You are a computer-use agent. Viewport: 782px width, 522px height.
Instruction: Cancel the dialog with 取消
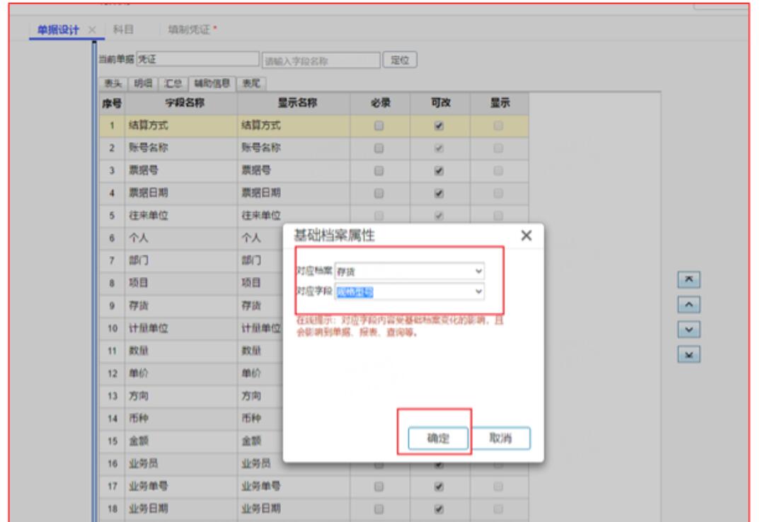pyautogui.click(x=500, y=439)
